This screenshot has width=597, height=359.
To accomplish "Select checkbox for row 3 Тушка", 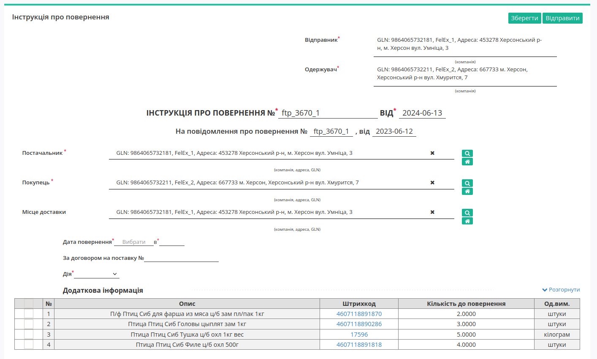I will 29,335.
